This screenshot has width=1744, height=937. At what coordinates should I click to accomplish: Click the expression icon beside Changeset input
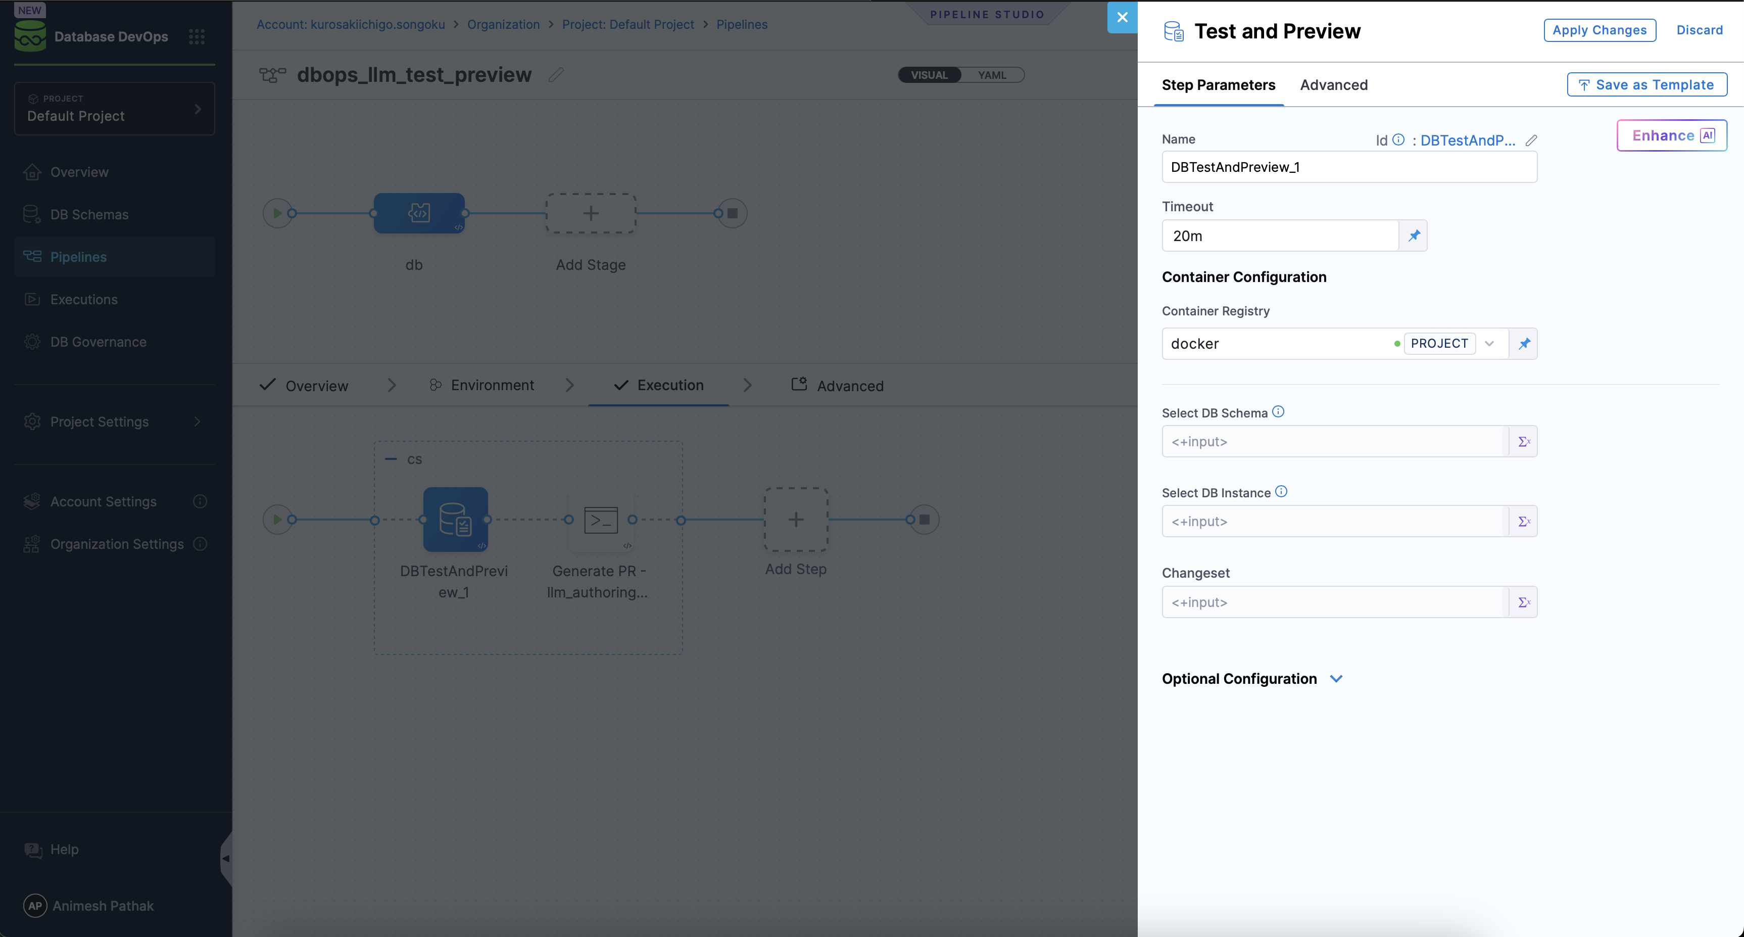click(x=1524, y=601)
